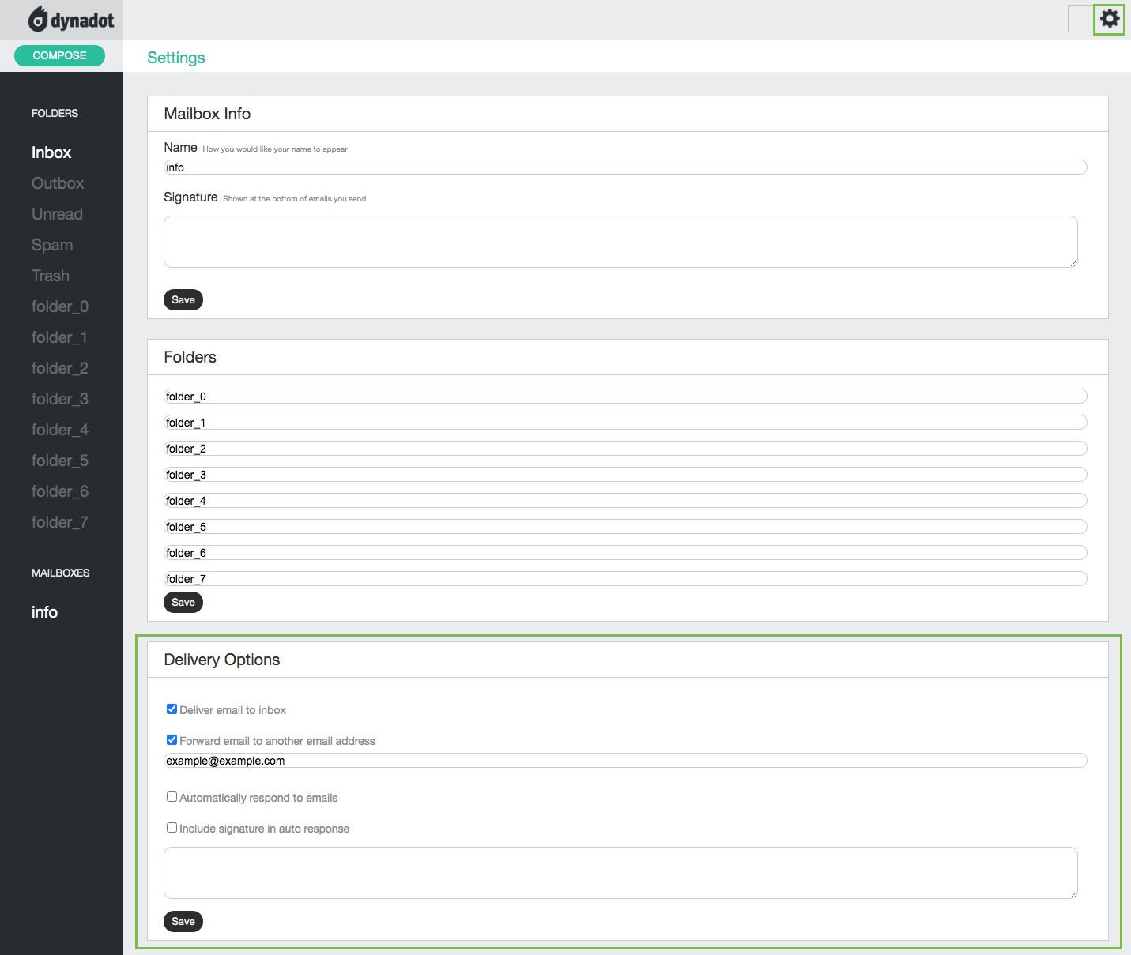This screenshot has height=955, width=1131.
Task: Select the Spam folder
Action: point(52,245)
